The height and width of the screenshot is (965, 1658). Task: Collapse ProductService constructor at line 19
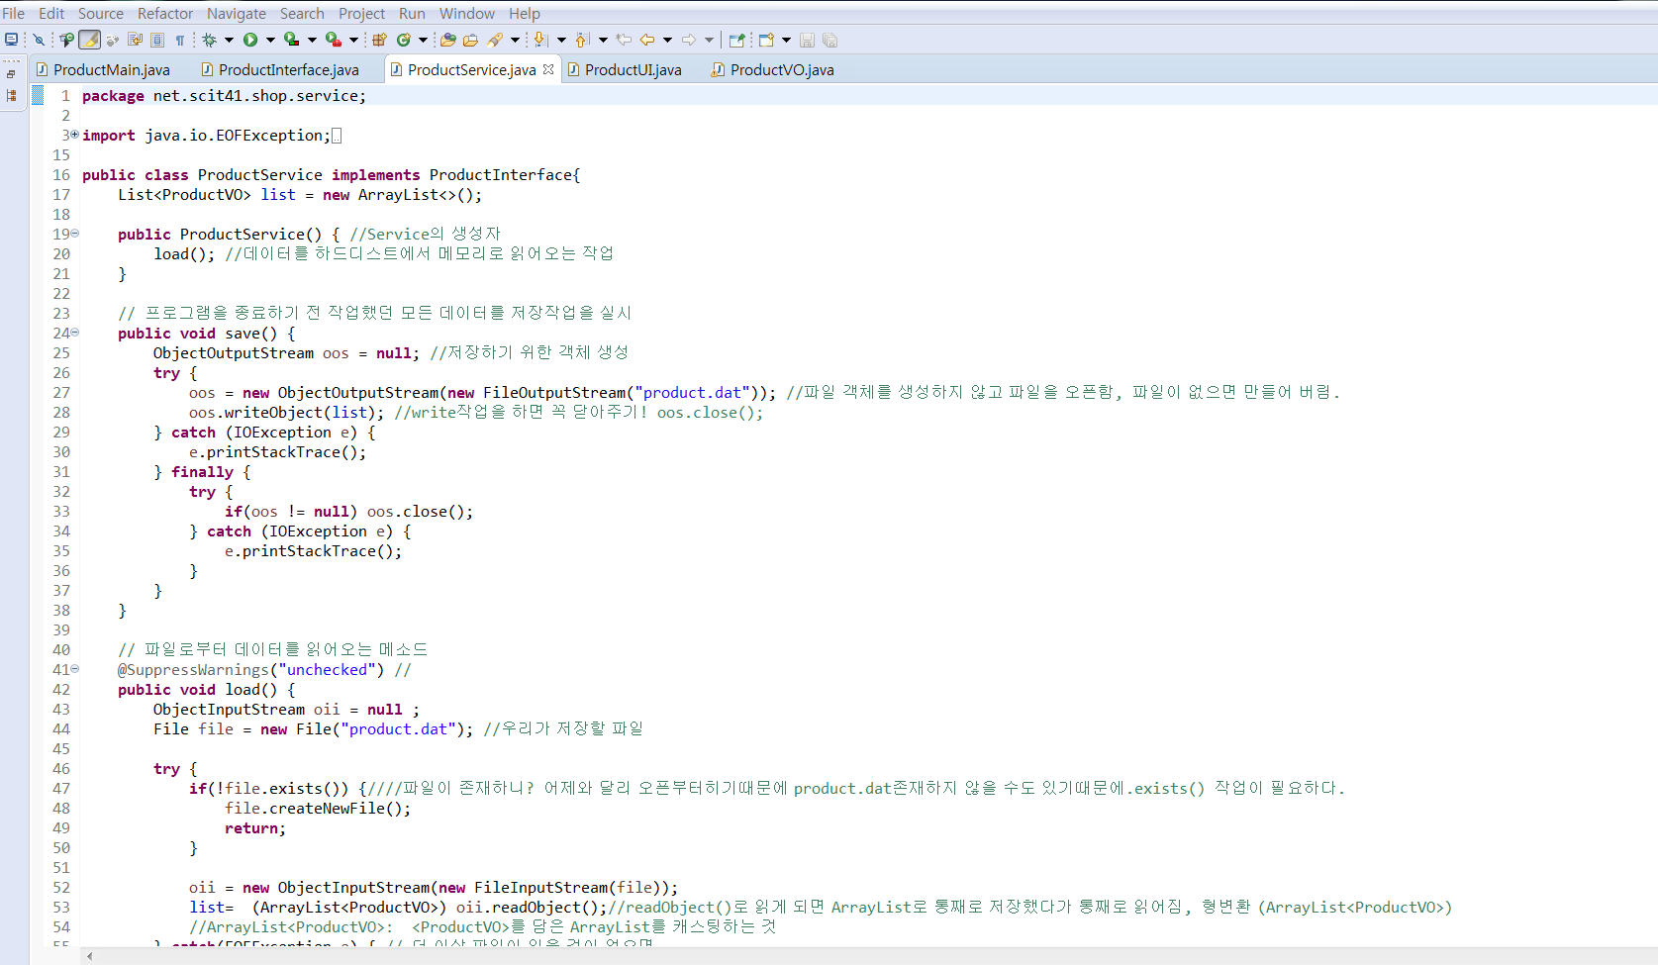click(x=74, y=234)
